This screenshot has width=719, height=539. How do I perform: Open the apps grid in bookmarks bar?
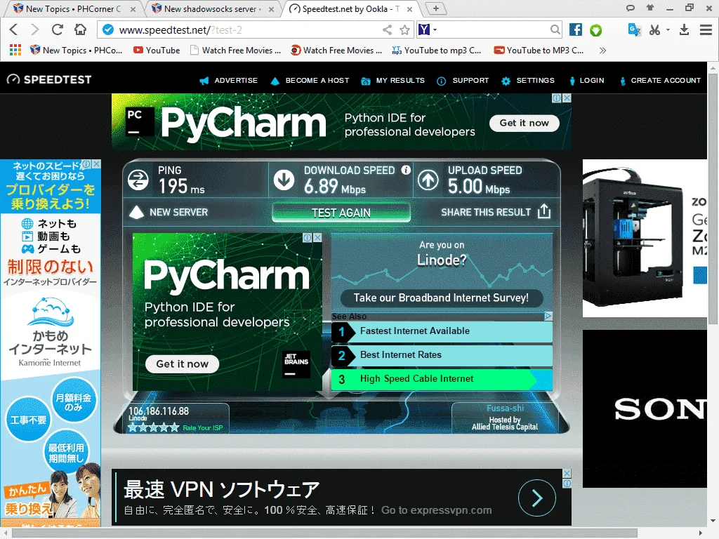coord(15,50)
